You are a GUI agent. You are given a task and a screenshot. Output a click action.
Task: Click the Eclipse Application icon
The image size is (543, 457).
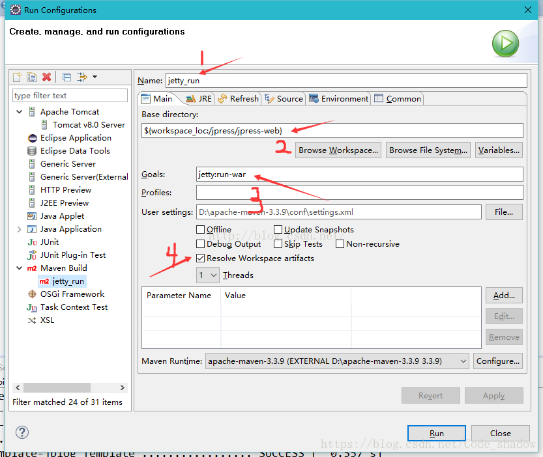point(32,138)
